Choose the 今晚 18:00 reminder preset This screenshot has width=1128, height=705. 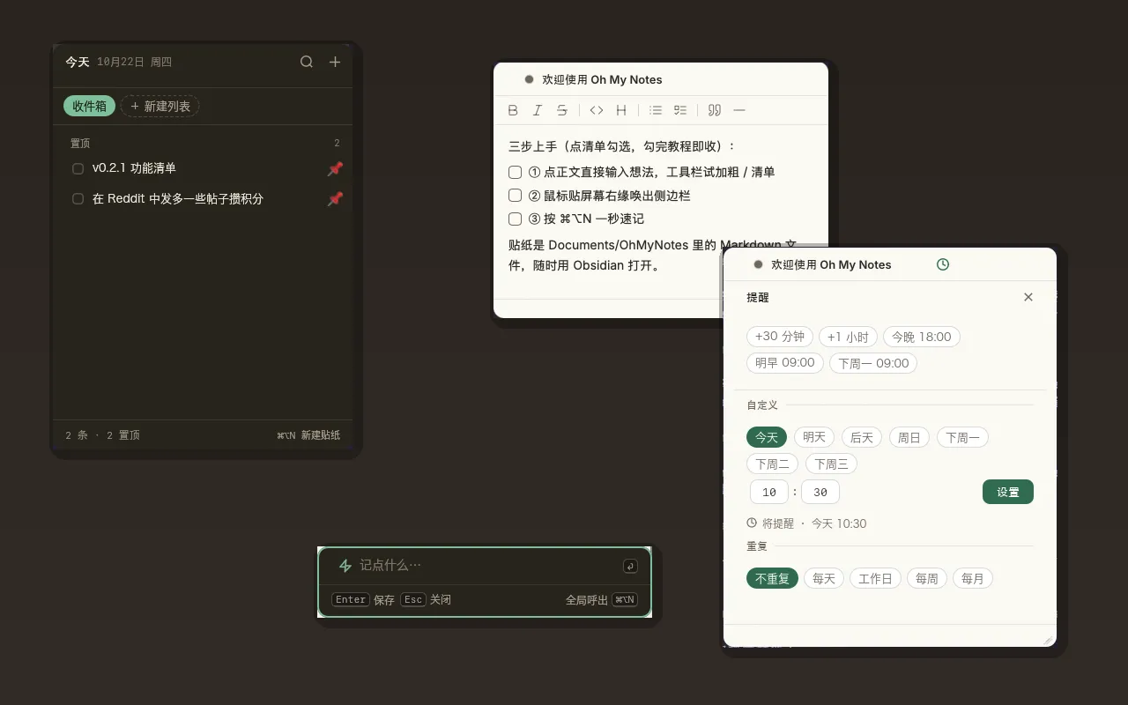tap(922, 337)
